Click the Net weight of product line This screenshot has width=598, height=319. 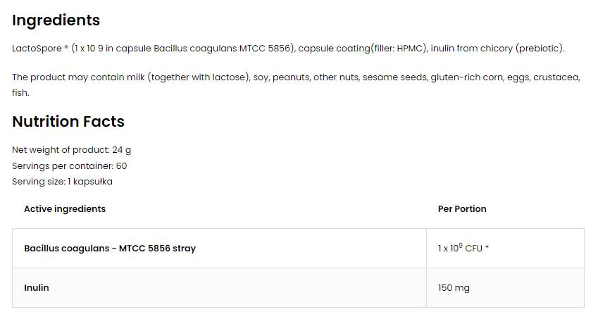coord(71,150)
